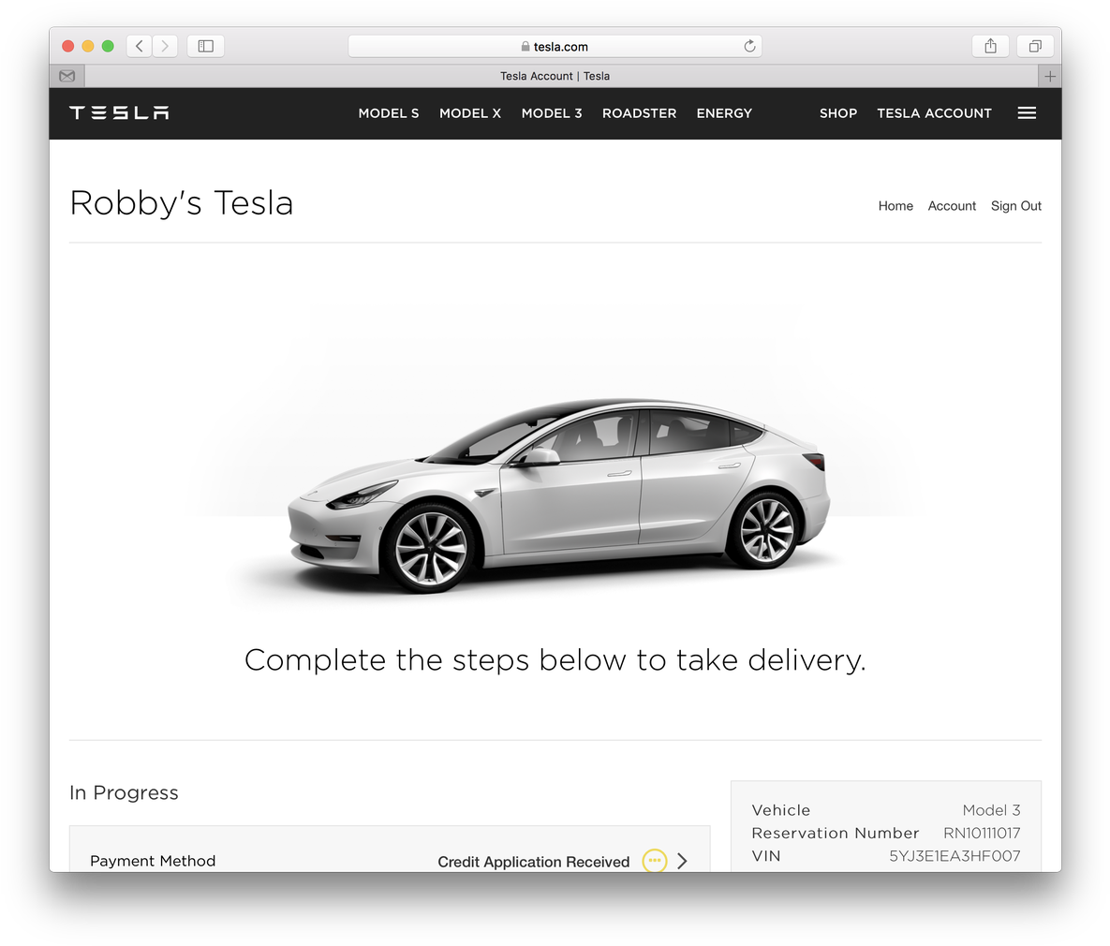
Task: Click the Tesla logo
Action: pyautogui.click(x=119, y=112)
